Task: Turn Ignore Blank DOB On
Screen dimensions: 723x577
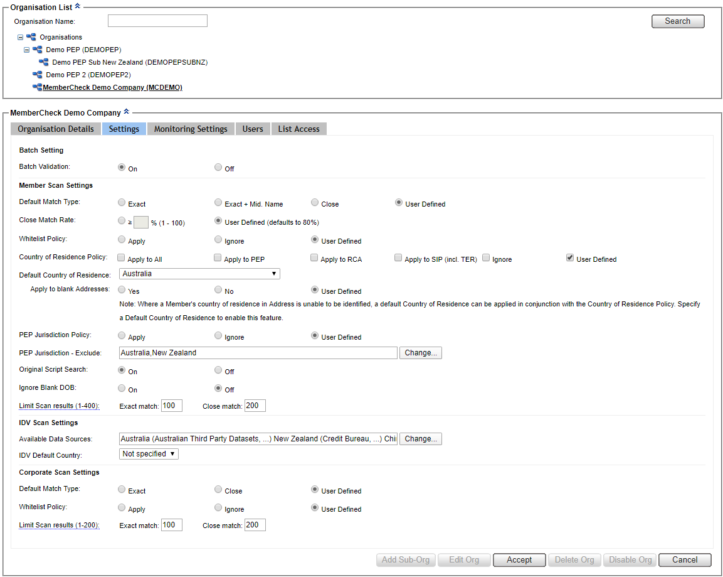Action: coord(122,388)
